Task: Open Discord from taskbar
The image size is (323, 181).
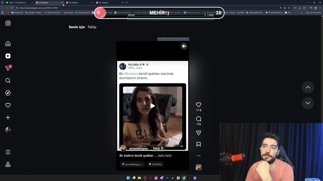Action: pos(161,178)
